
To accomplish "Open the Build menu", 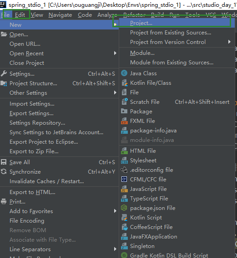I will click(157, 15).
